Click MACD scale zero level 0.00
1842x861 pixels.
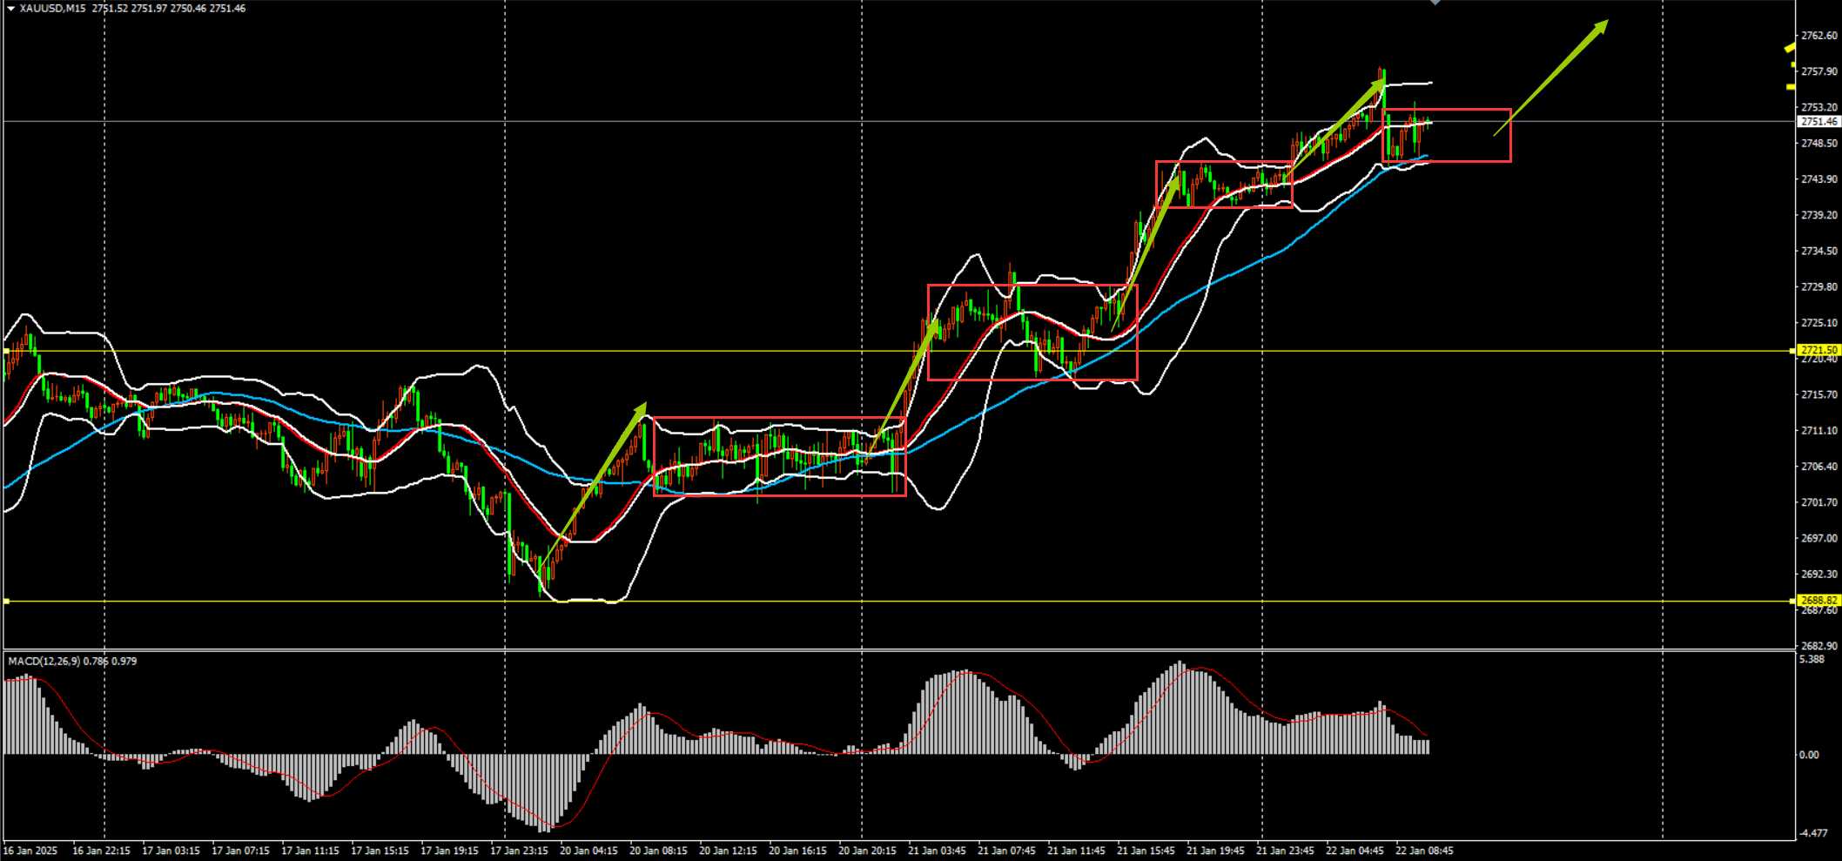click(x=1809, y=755)
